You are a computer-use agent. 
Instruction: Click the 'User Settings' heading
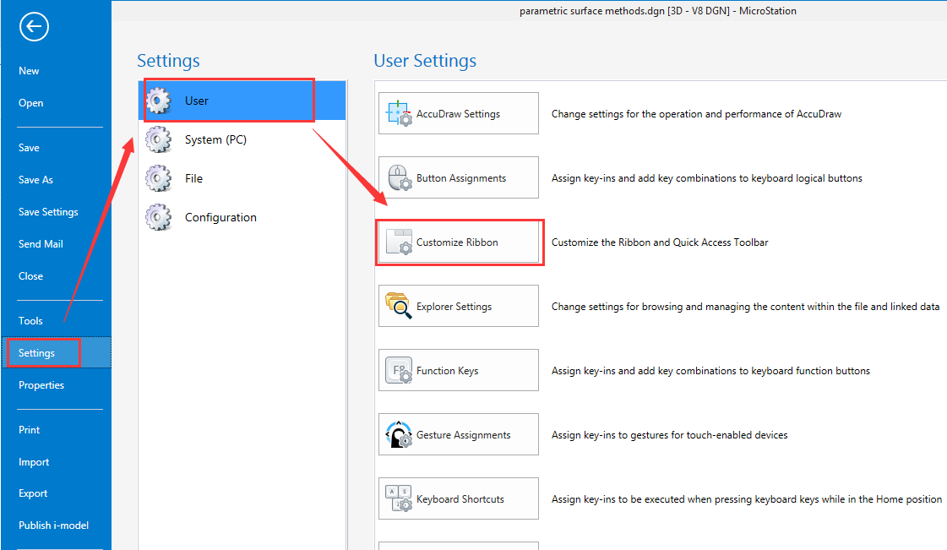[x=425, y=60]
